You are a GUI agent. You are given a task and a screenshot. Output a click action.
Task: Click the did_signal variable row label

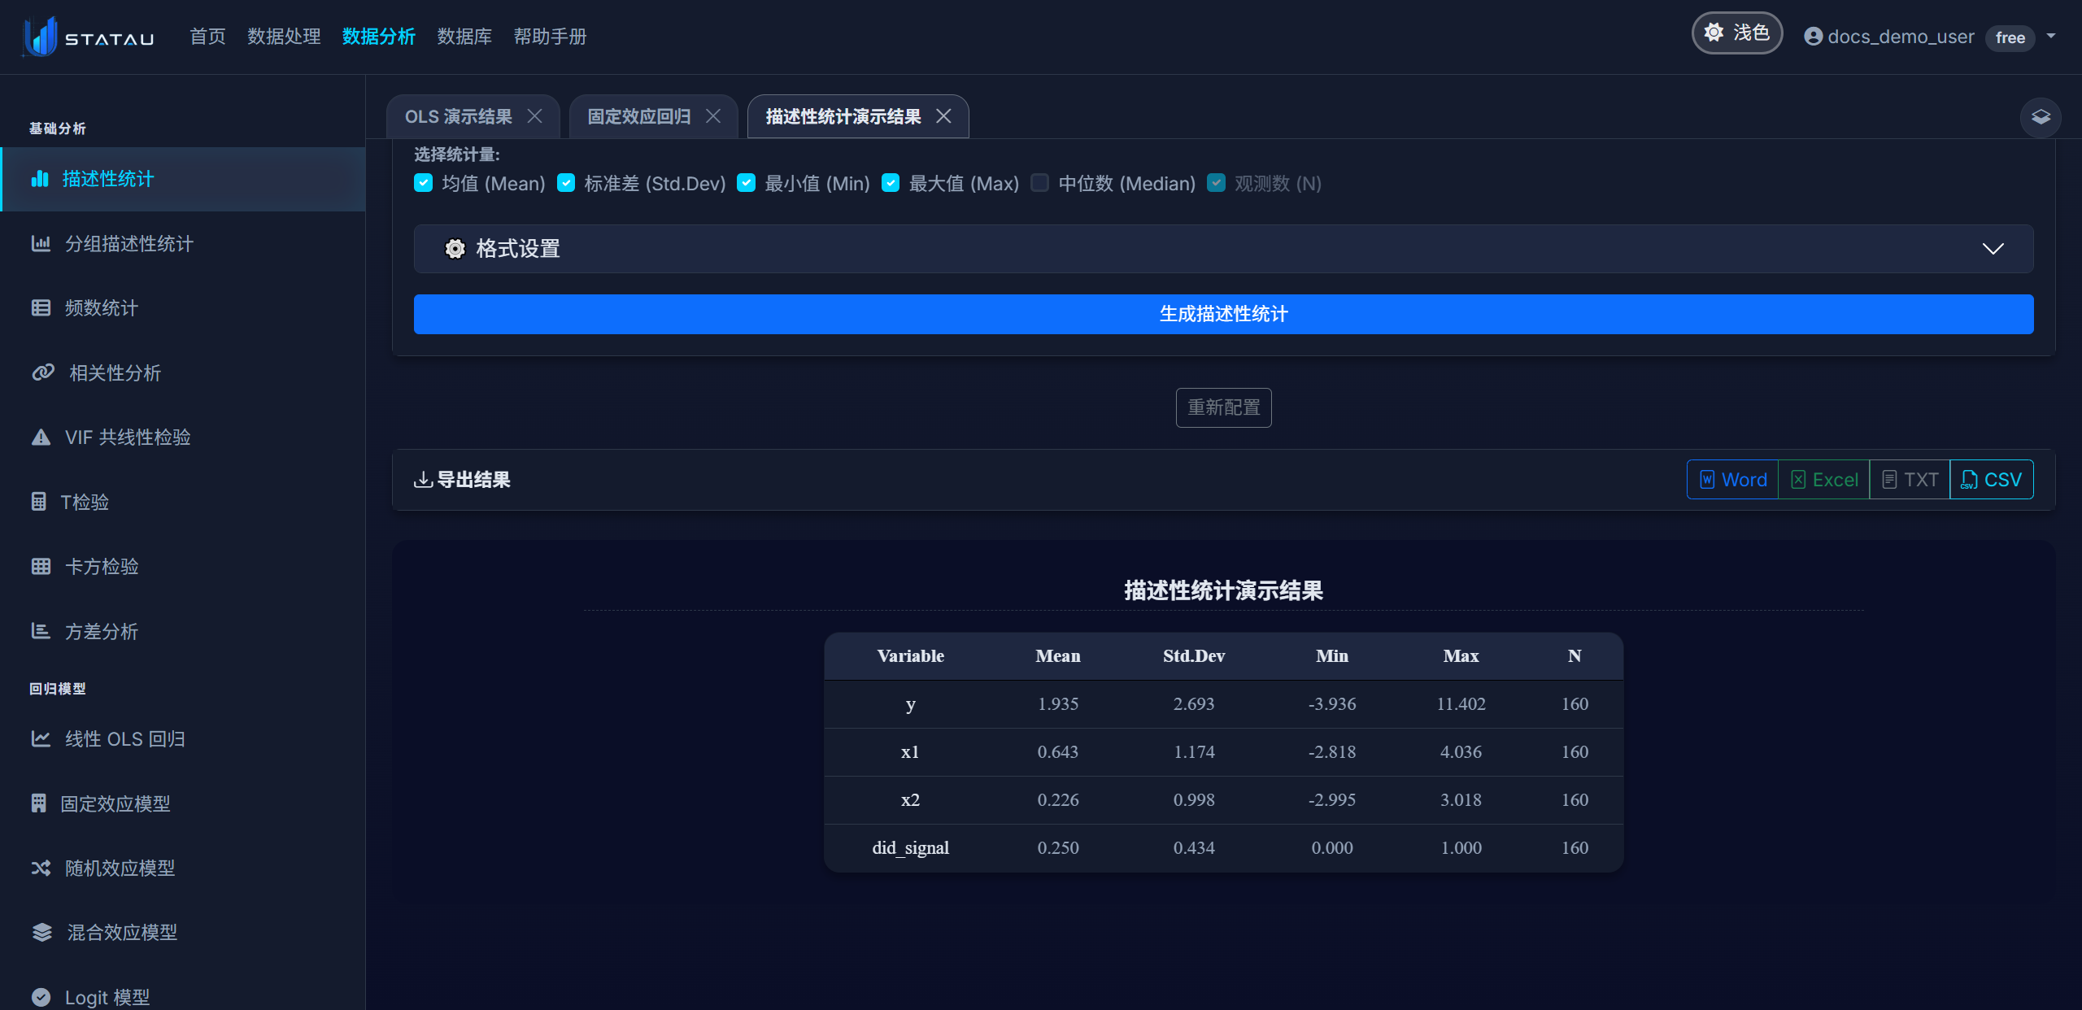coord(910,848)
